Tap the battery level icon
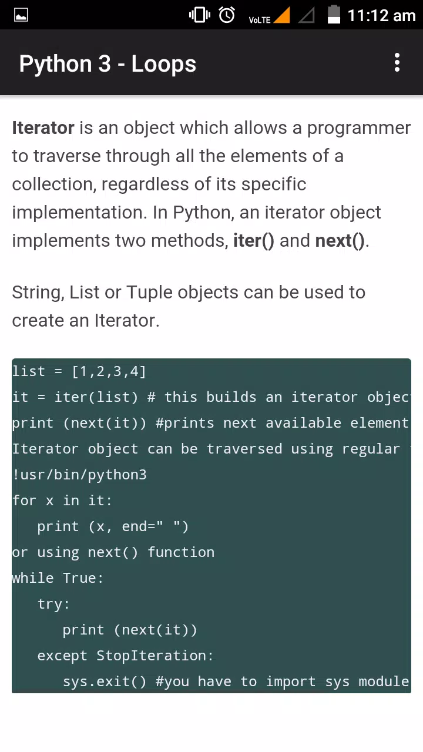The width and height of the screenshot is (423, 752). [334, 15]
